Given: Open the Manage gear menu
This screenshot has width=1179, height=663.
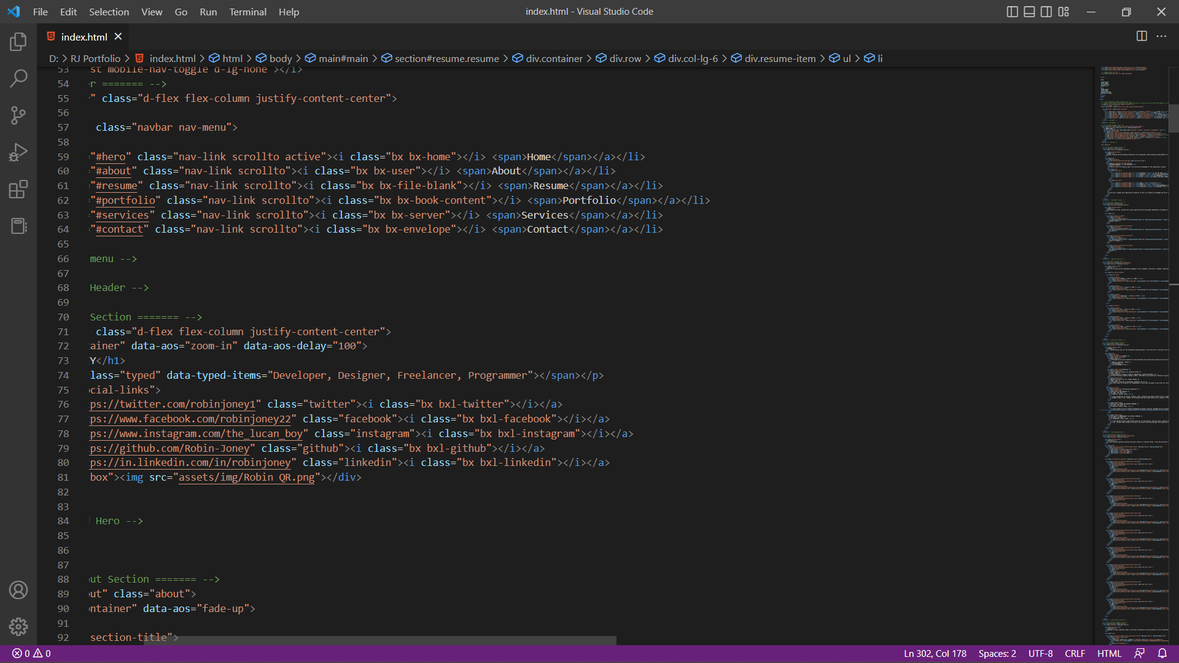Looking at the screenshot, I should point(18,626).
